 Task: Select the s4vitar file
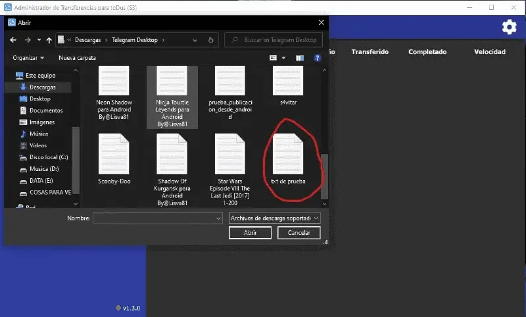(x=288, y=86)
